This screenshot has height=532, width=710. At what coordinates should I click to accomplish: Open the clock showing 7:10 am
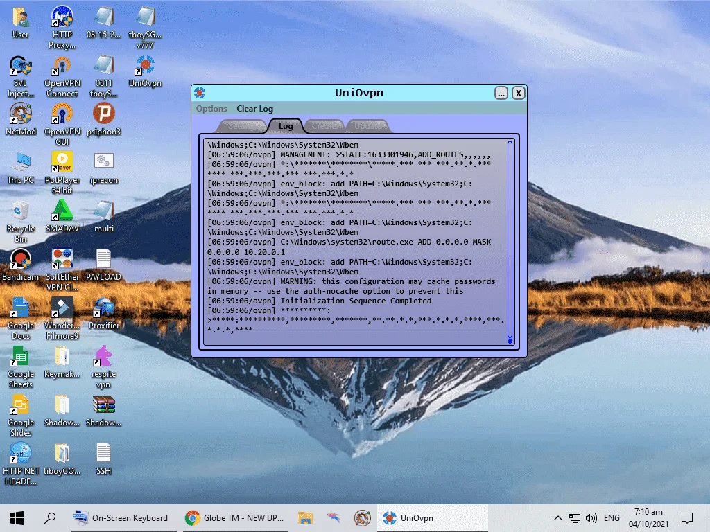click(648, 518)
